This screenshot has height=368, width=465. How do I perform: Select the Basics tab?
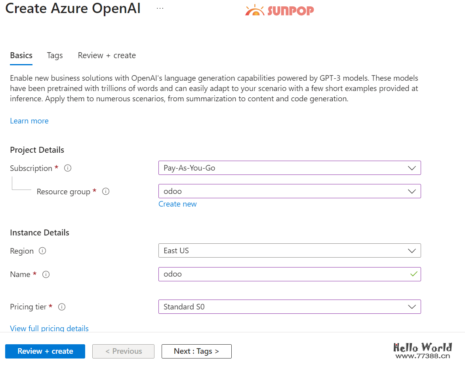click(21, 55)
